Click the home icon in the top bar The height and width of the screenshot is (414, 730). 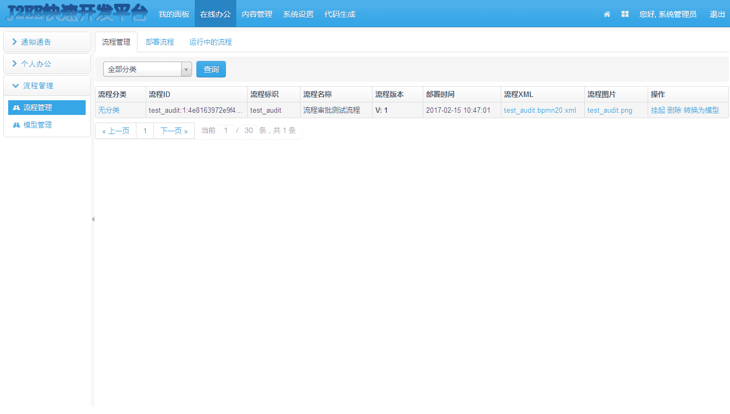coord(607,14)
